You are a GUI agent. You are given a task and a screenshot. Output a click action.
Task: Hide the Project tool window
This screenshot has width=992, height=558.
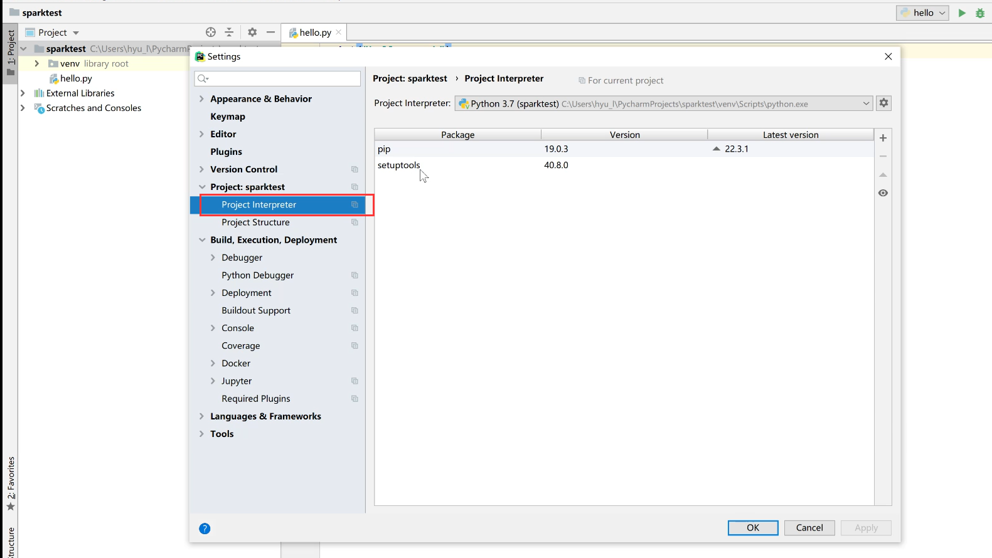pos(270,32)
